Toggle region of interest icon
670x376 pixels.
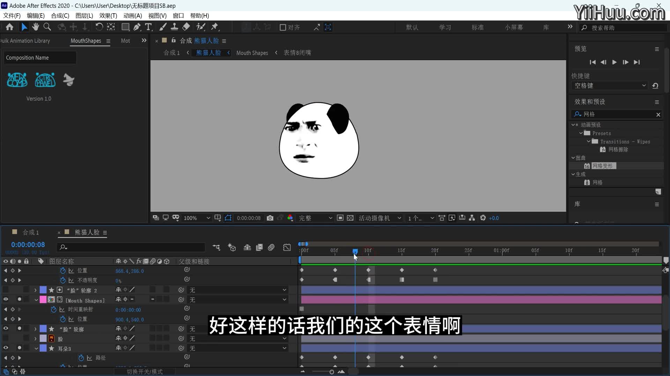click(340, 218)
